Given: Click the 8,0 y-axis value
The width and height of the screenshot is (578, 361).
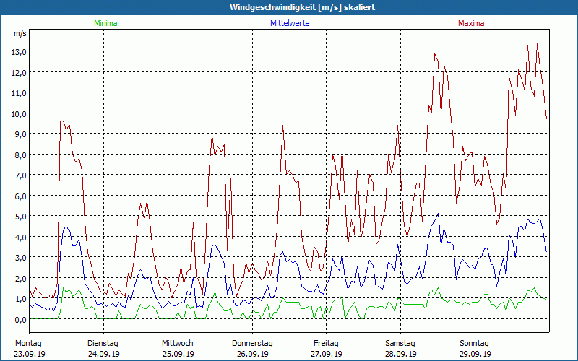Looking at the screenshot, I should [x=20, y=155].
